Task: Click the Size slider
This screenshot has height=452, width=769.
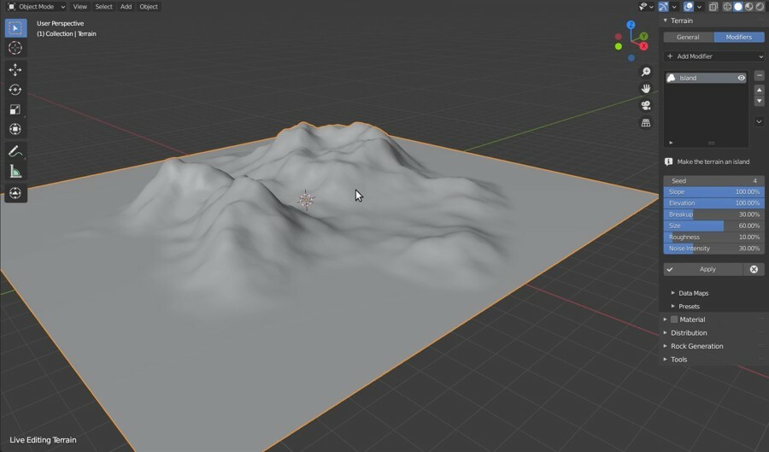Action: pos(713,226)
